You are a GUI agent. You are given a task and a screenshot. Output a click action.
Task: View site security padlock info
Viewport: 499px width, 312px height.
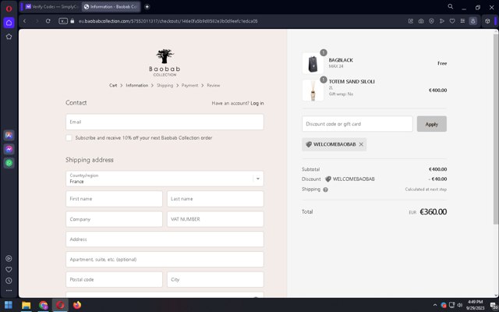point(73,21)
